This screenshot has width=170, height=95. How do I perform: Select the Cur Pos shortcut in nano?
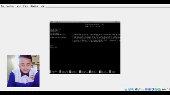point(103,71)
